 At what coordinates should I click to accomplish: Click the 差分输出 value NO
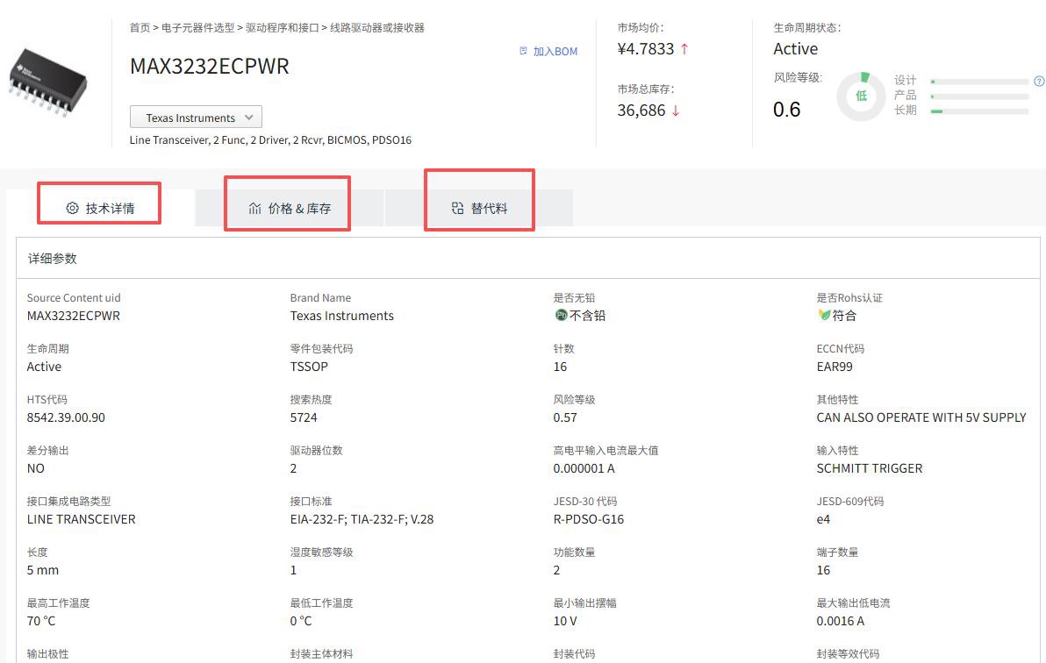tap(35, 468)
